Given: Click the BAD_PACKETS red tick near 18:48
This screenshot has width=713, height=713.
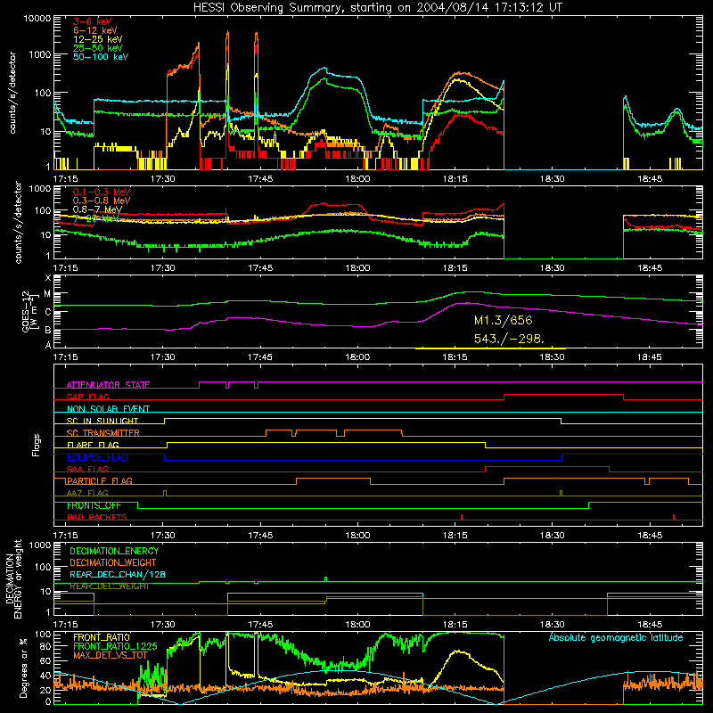Looking at the screenshot, I should (x=674, y=517).
